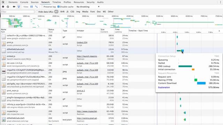223x125 pixels.
Task: Switch to large request rows view
Action: click(32, 7)
